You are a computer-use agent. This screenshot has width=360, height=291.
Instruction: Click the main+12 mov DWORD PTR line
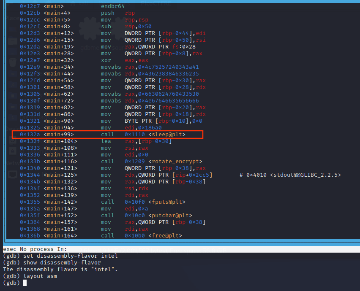coord(113,33)
